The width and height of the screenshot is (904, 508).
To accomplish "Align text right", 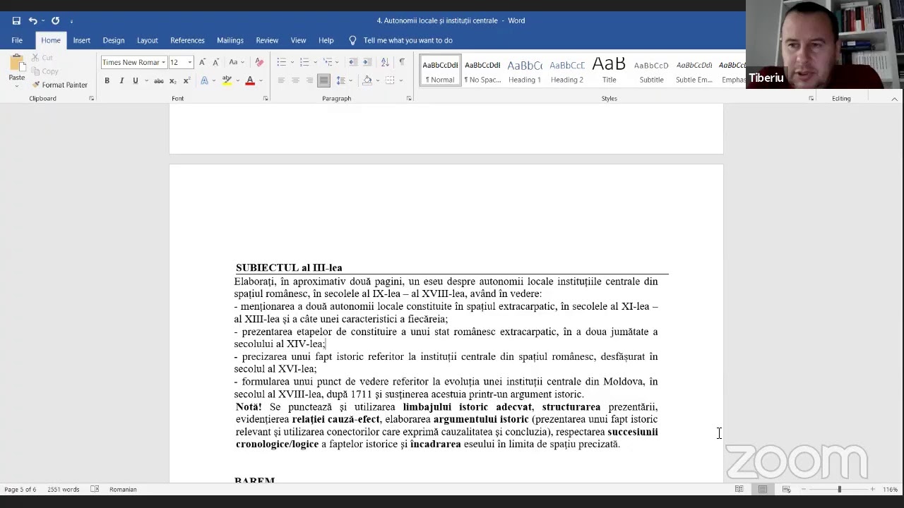I will click(309, 80).
